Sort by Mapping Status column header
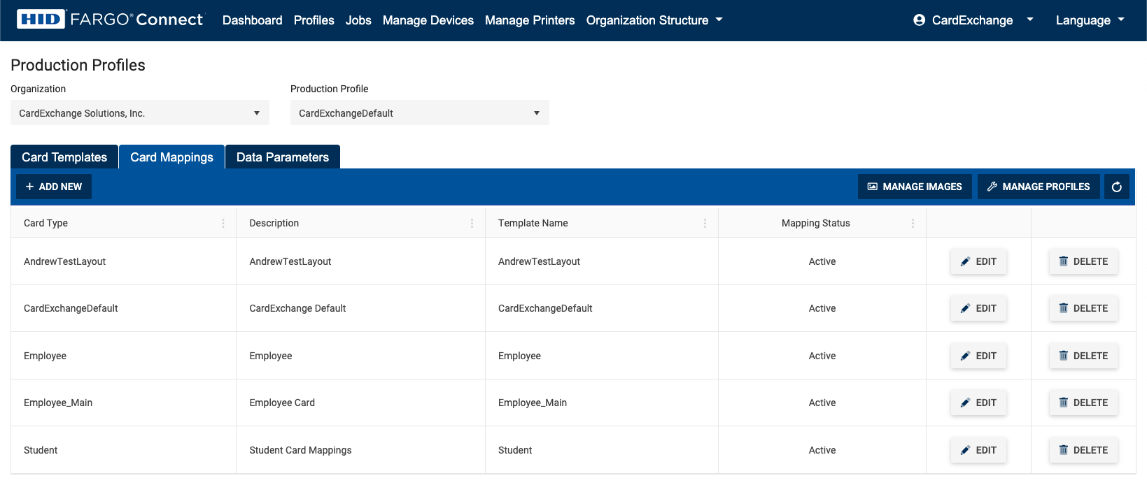Screen dimensions: 1147x492 (x=816, y=223)
